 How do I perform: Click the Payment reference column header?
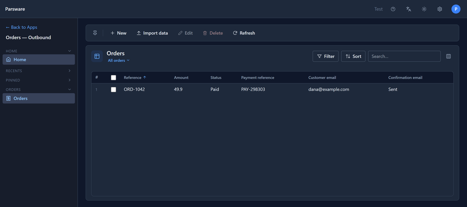click(258, 77)
